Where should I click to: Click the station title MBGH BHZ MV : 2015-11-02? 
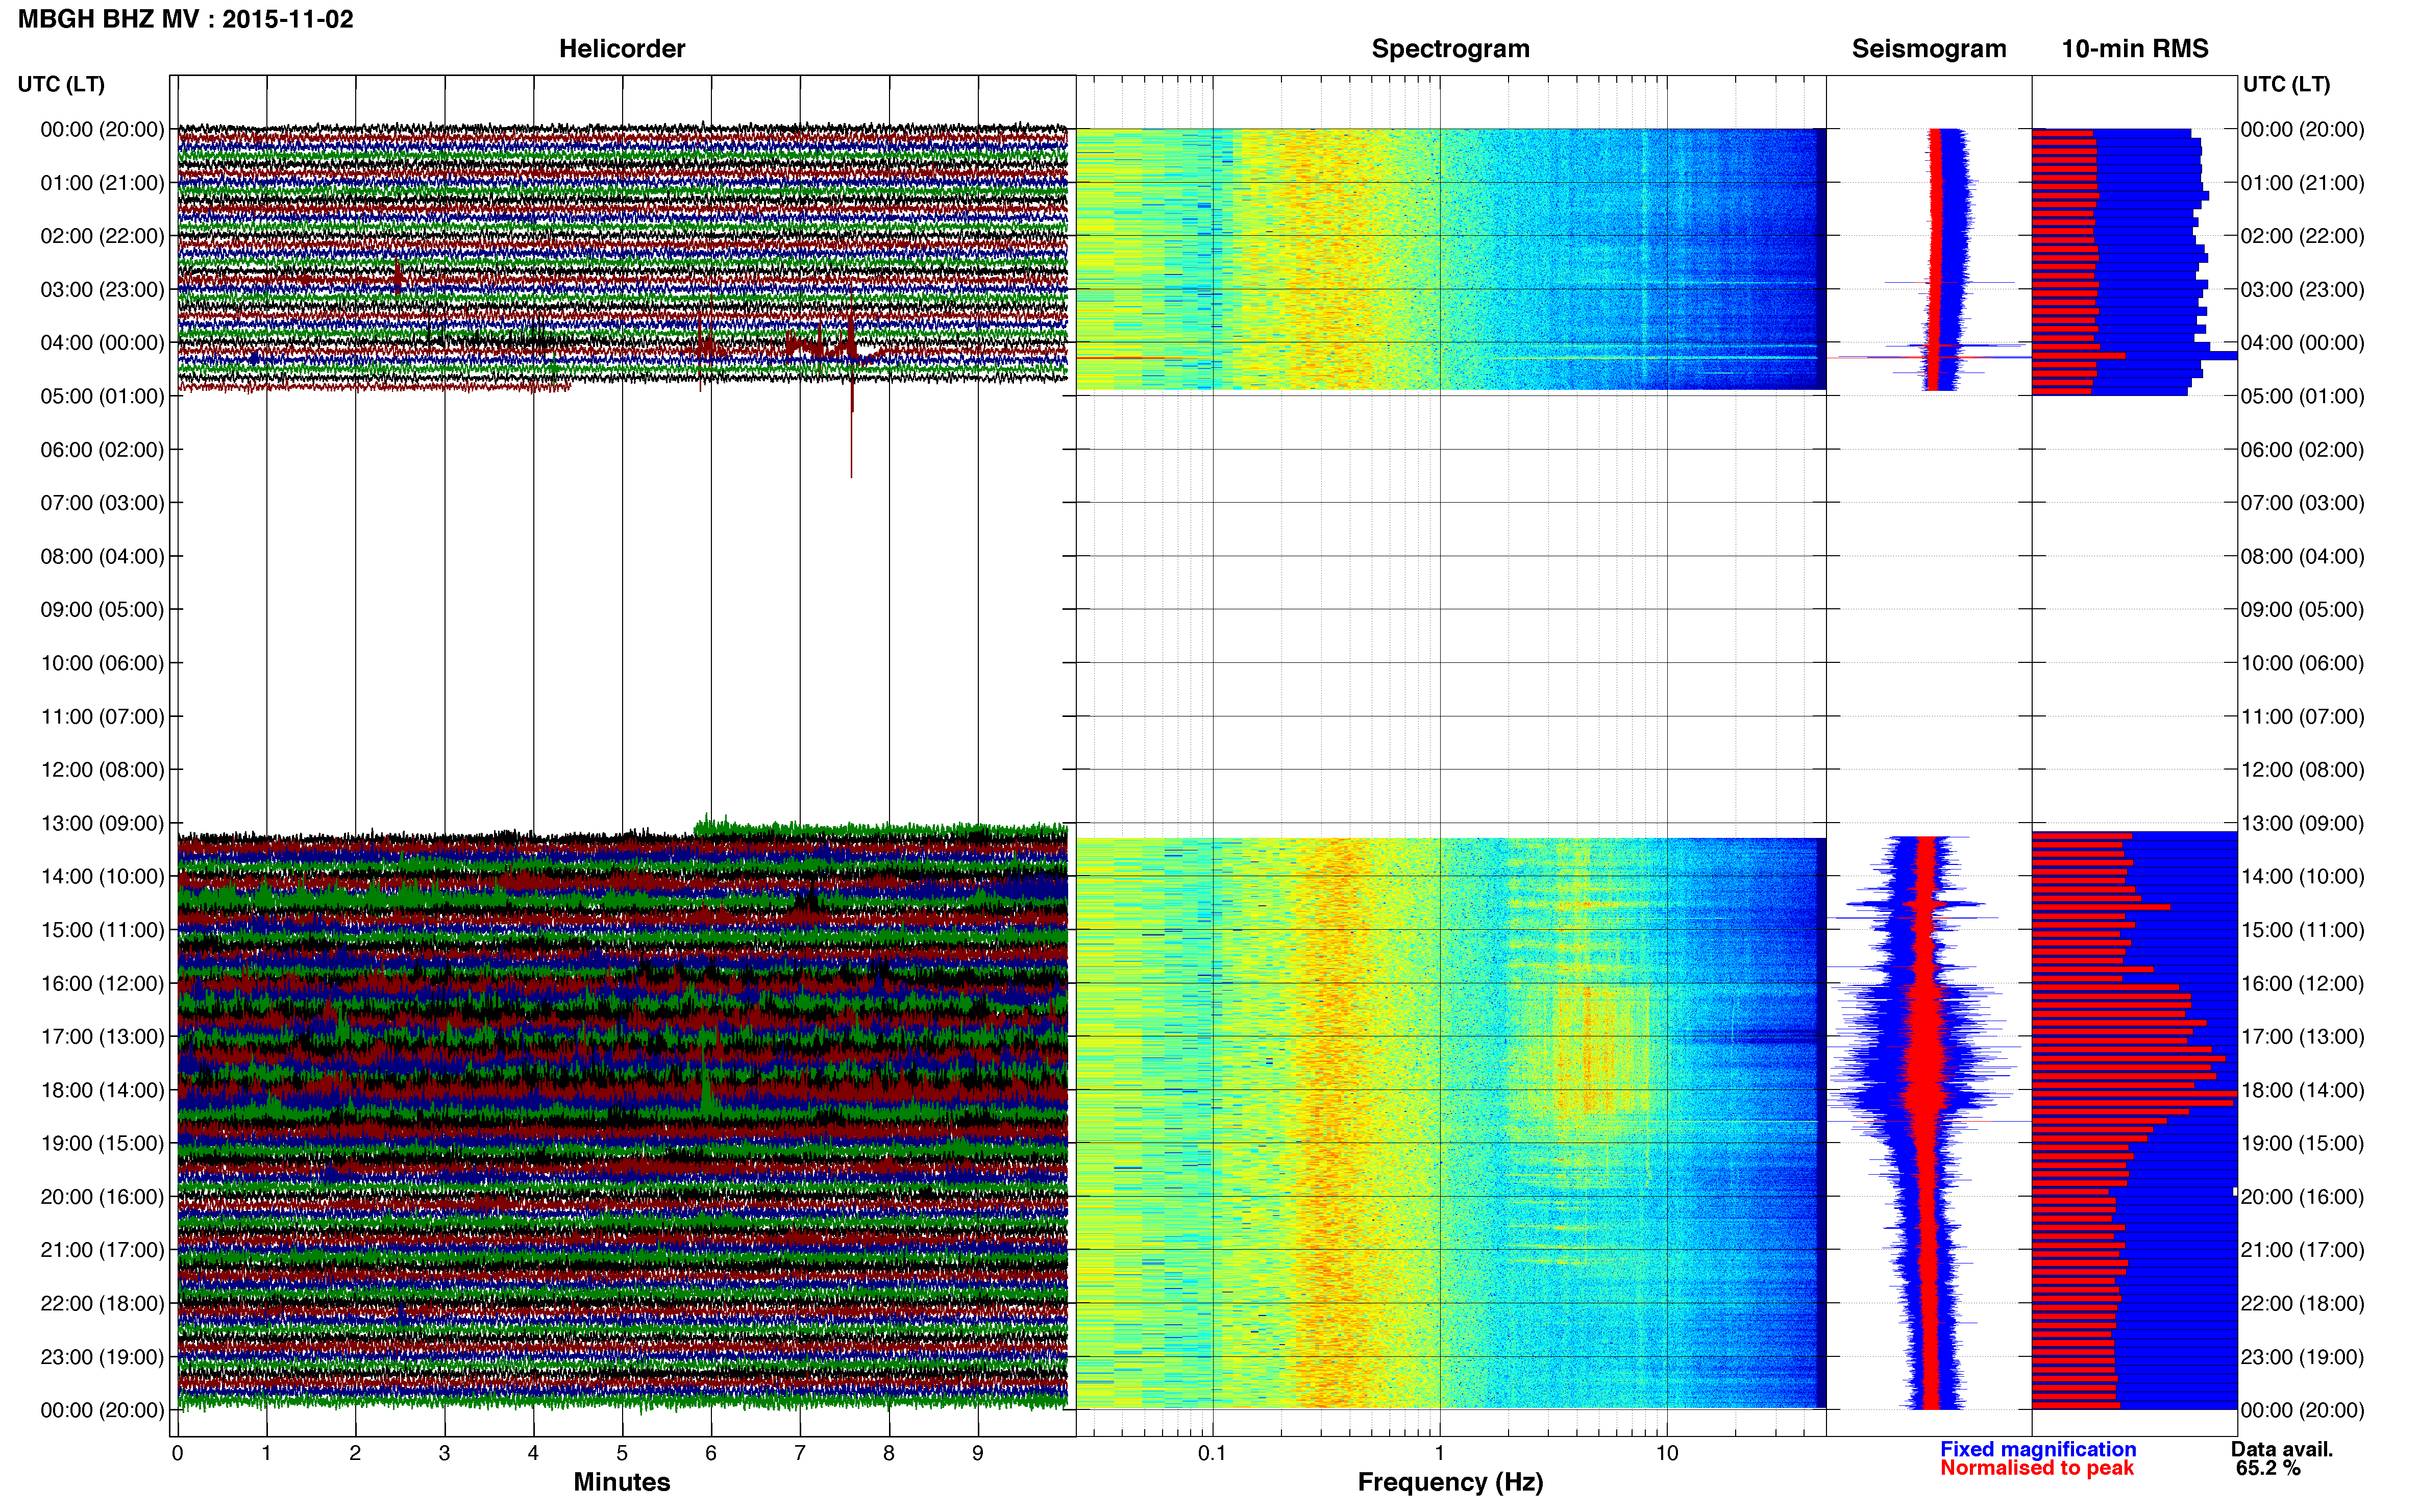tap(185, 19)
